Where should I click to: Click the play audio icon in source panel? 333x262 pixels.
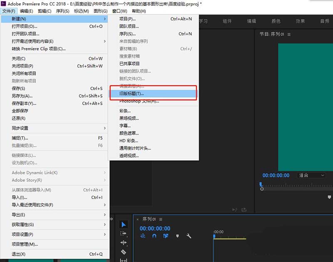tap(234, 210)
